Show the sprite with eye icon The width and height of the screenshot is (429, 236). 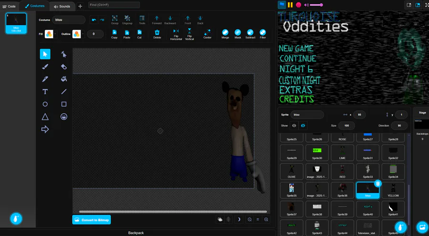pyautogui.click(x=294, y=125)
